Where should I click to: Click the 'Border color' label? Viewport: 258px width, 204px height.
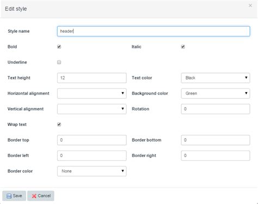tap(20, 171)
